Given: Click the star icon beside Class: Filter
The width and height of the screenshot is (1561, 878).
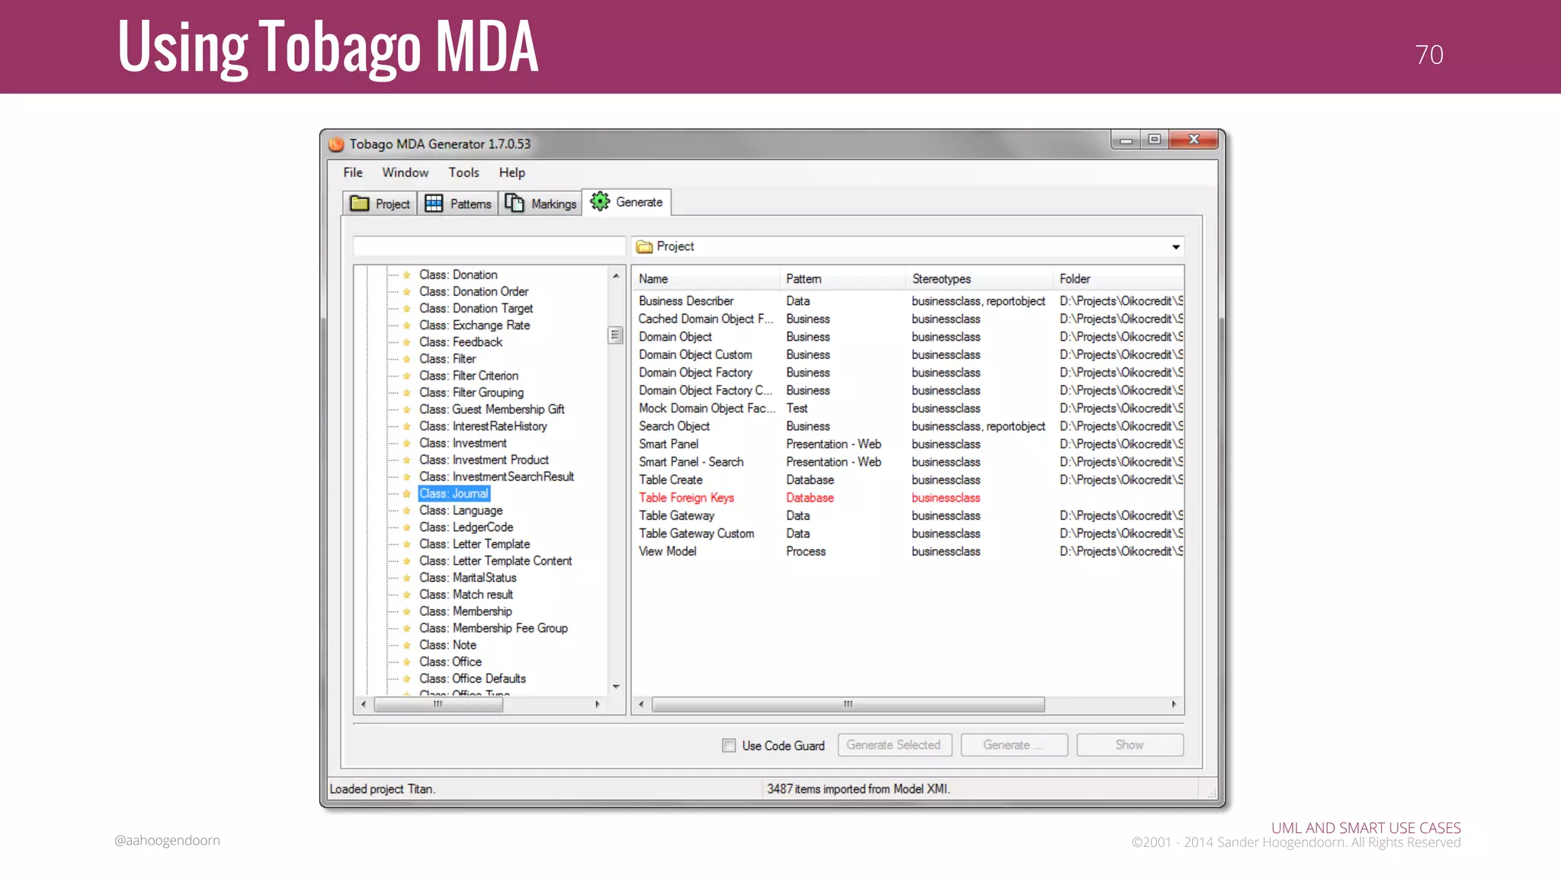Looking at the screenshot, I should tap(407, 359).
